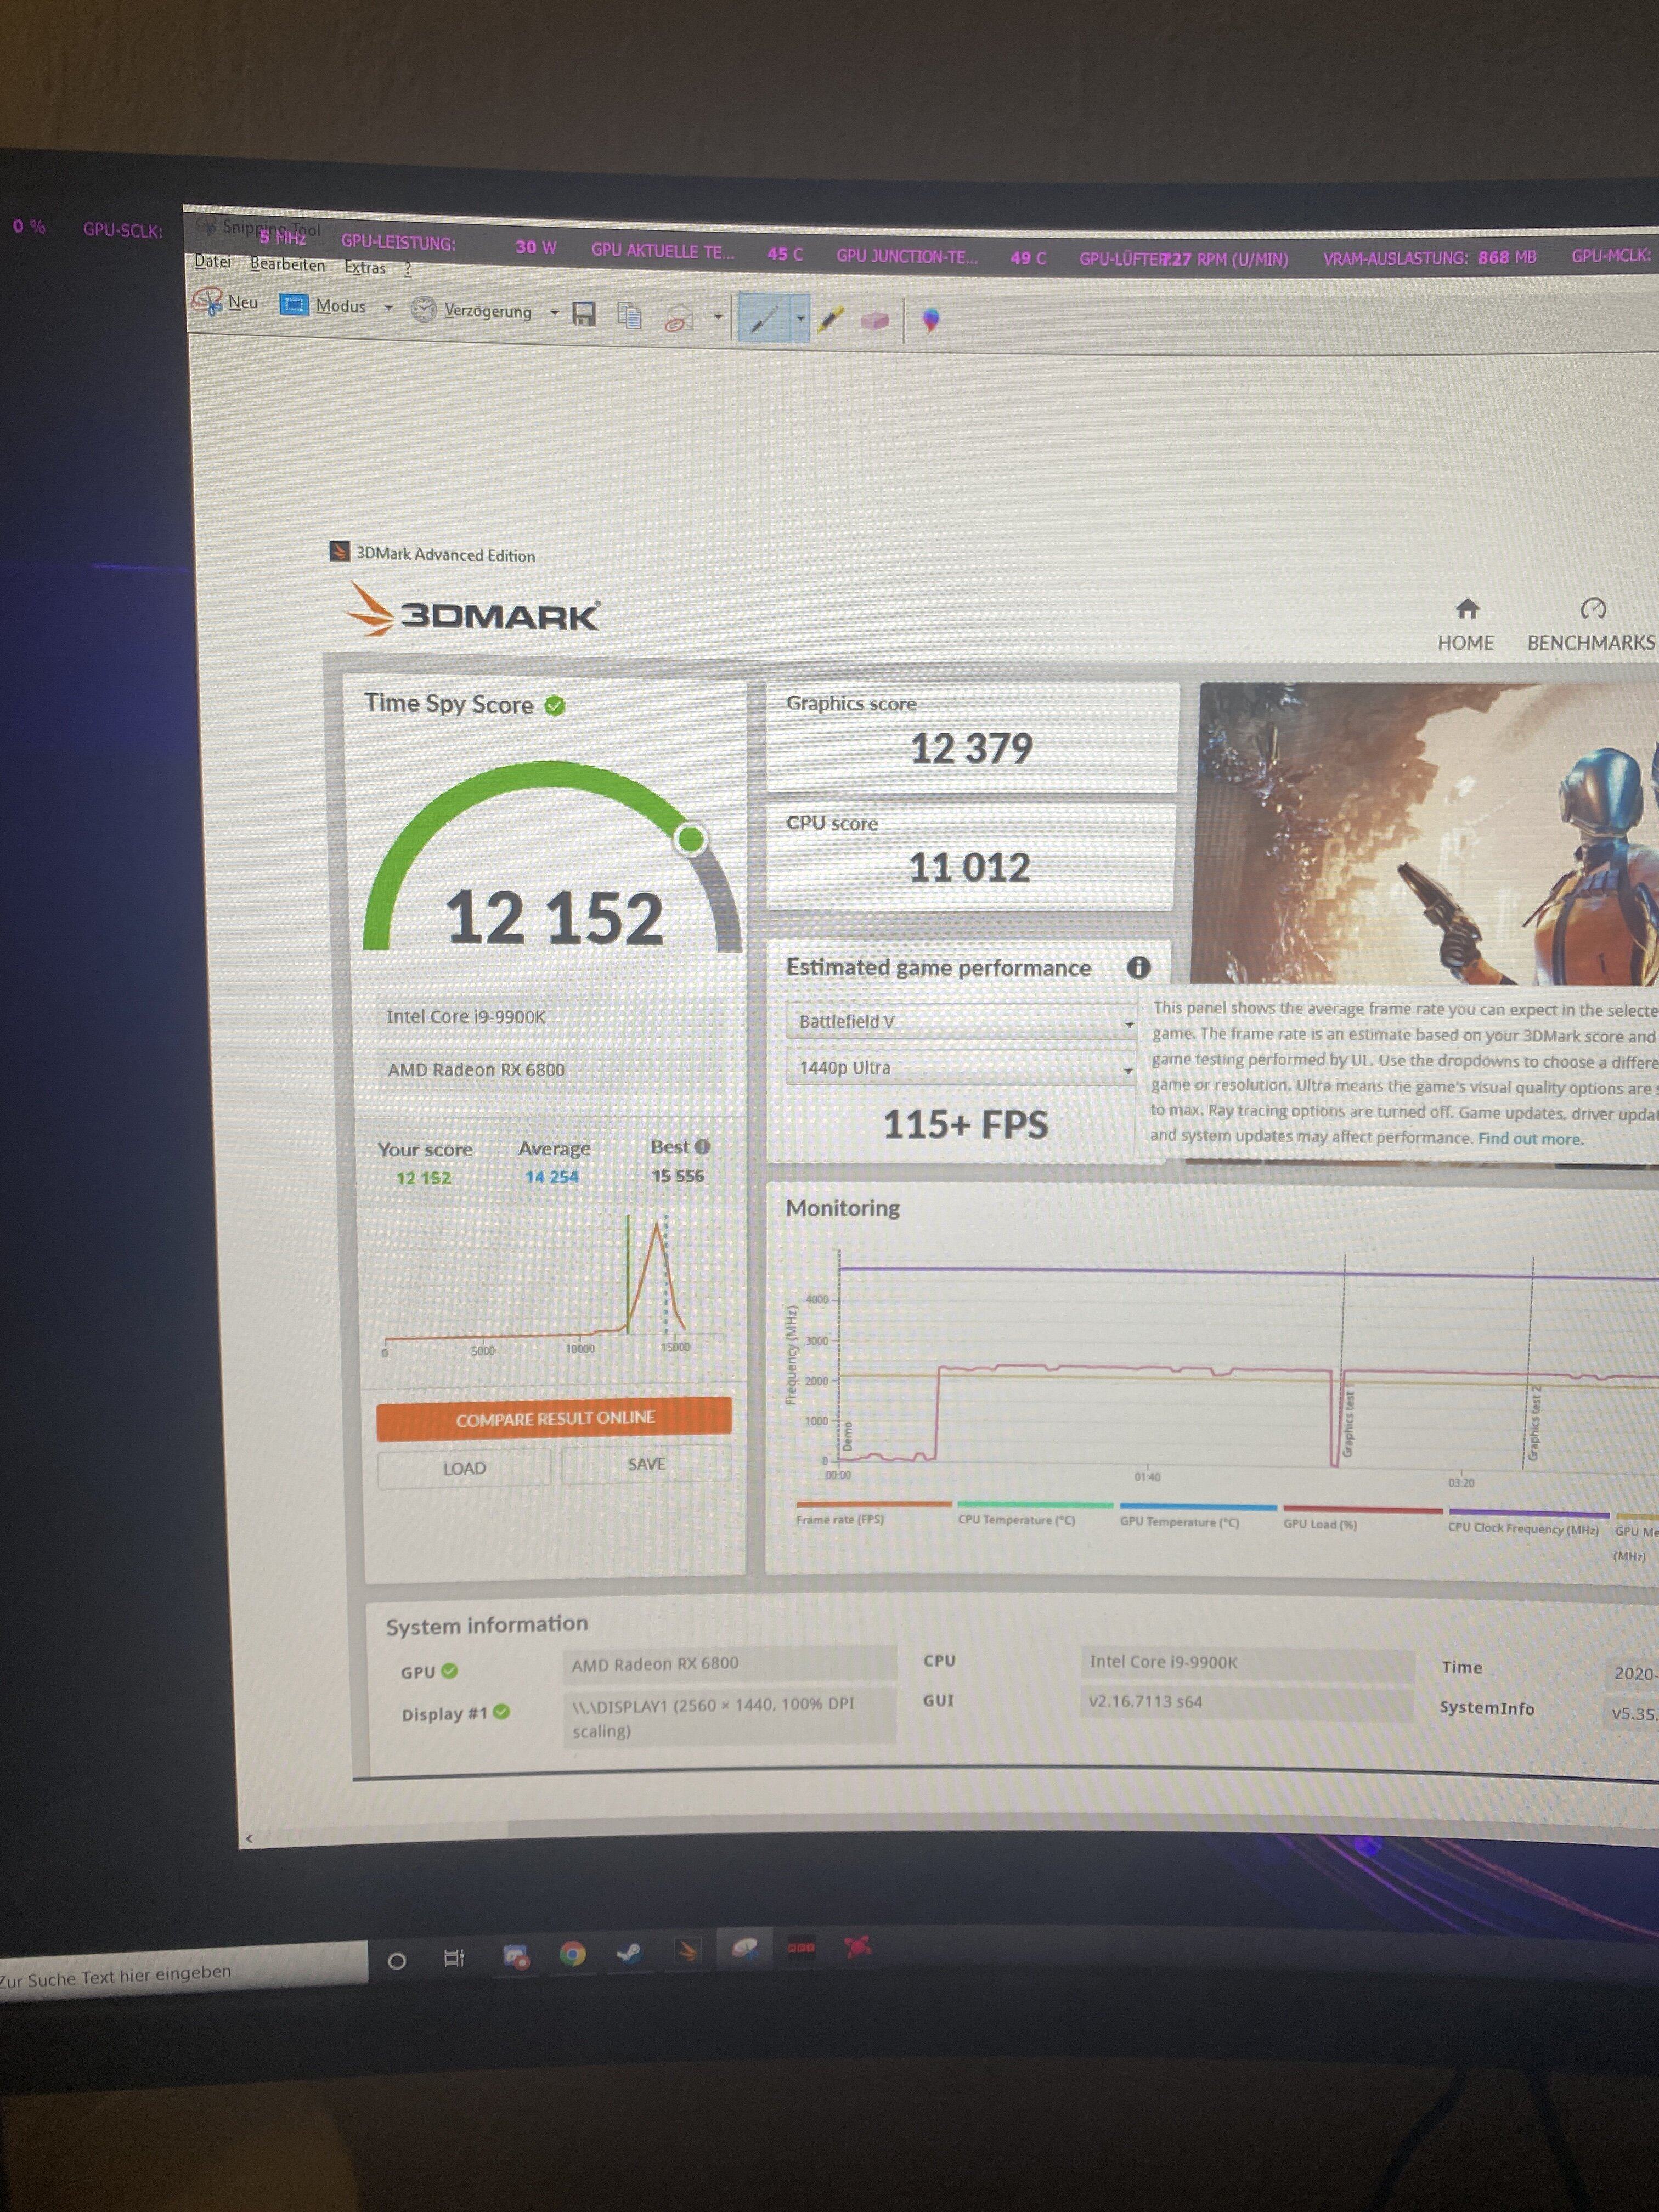The width and height of the screenshot is (1659, 2212).
Task: Go to the BENCHMARKS tab in 3DMark
Action: click(1591, 624)
